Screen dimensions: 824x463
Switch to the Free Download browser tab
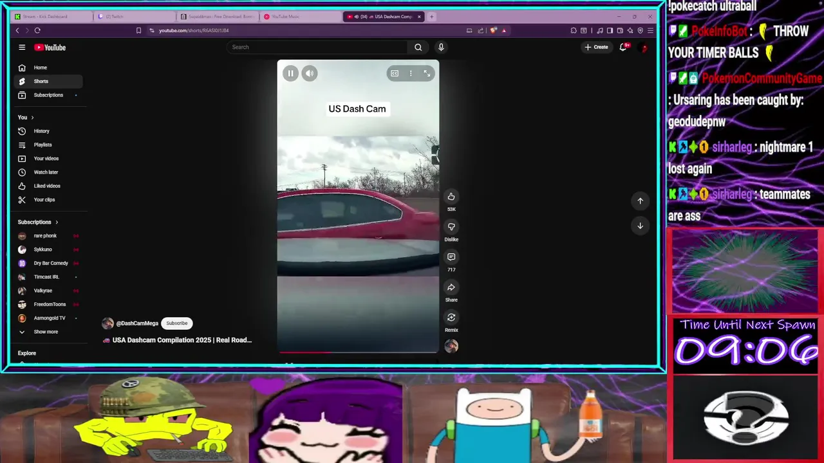pos(217,17)
